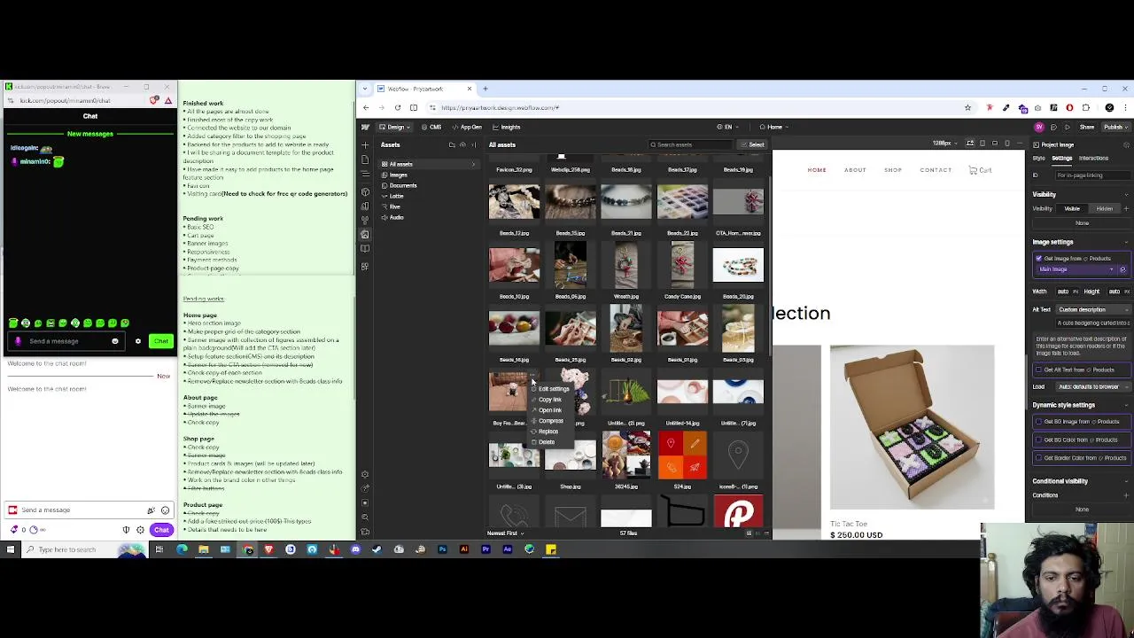Select the 524.jpg asset thumbnail
The image size is (1134, 638).
682,455
